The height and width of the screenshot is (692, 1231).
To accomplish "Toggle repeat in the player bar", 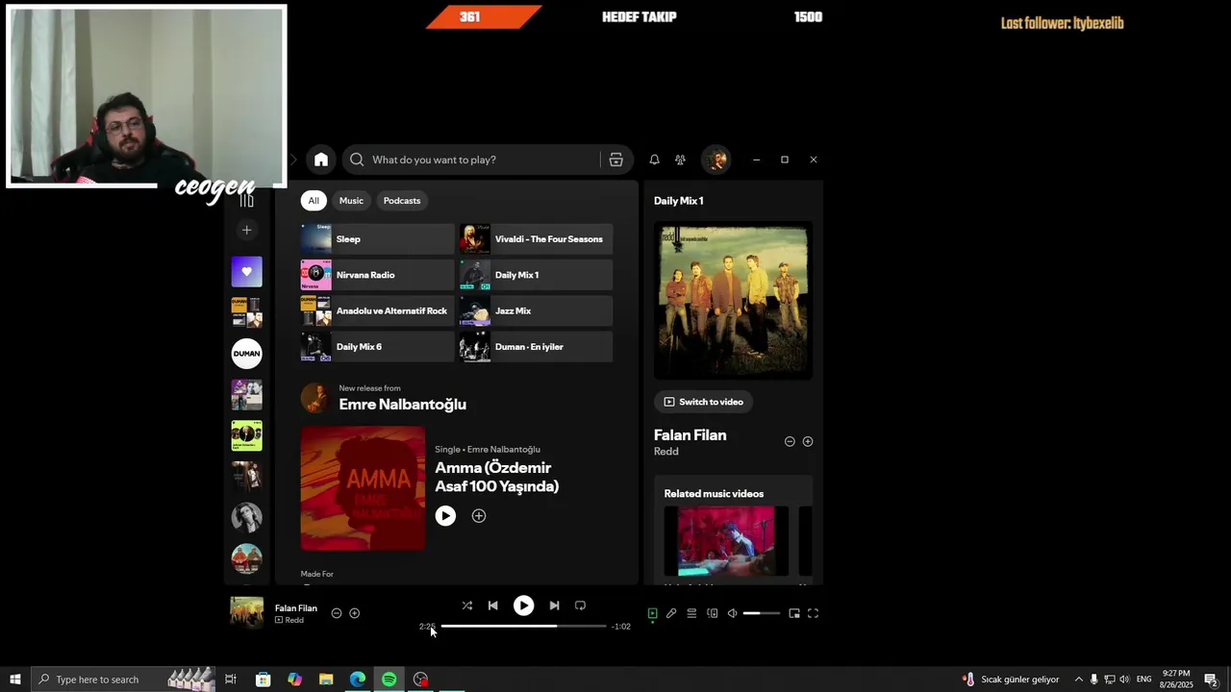I will click(580, 605).
